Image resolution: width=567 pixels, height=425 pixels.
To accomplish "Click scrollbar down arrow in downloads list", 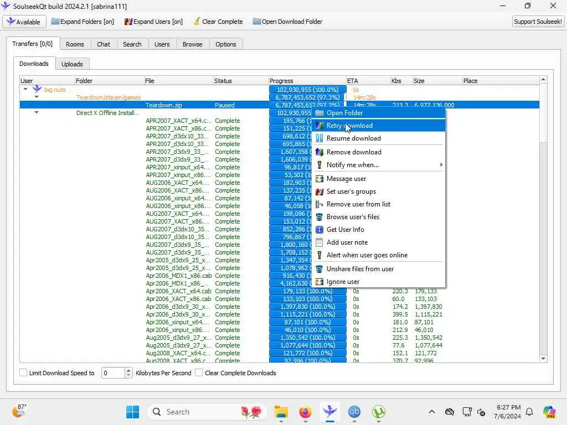I will (x=543, y=359).
